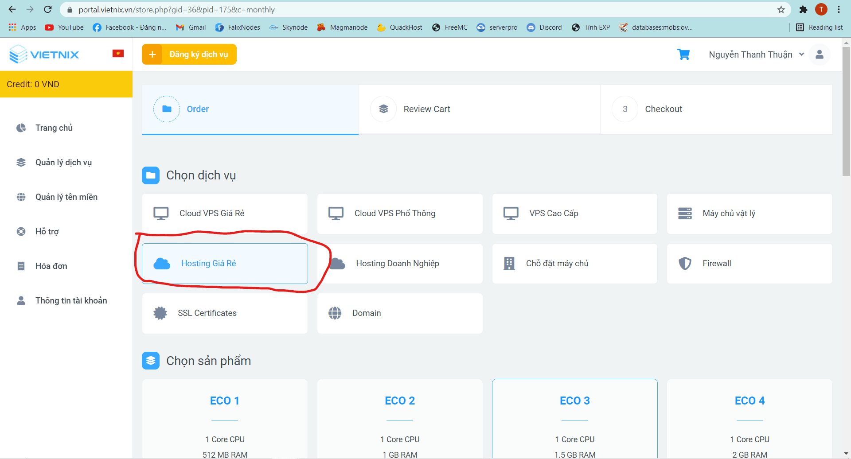This screenshot has width=851, height=459.
Task: Reload the page with refresh icon
Action: pyautogui.click(x=48, y=9)
